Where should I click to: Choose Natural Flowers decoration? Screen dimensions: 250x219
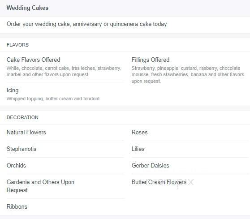click(x=26, y=132)
